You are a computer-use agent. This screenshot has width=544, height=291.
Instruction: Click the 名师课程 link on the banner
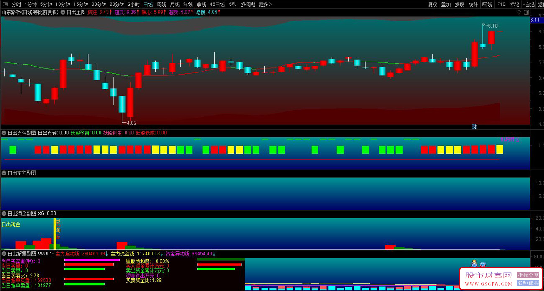point(529,283)
